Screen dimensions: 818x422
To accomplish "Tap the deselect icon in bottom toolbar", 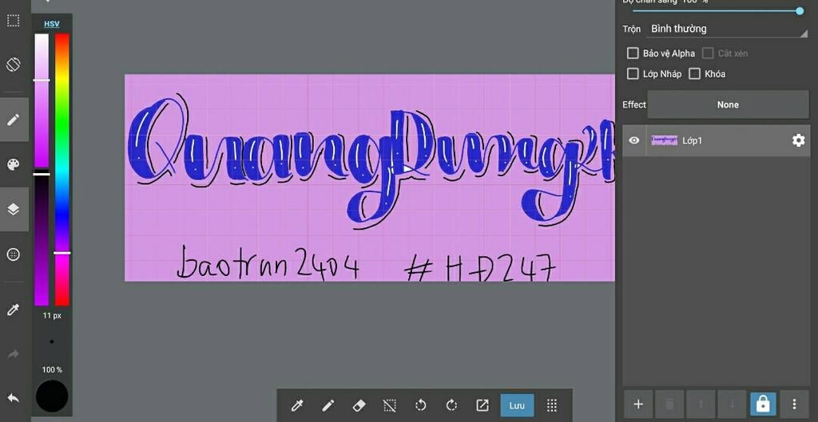I will pyautogui.click(x=390, y=405).
